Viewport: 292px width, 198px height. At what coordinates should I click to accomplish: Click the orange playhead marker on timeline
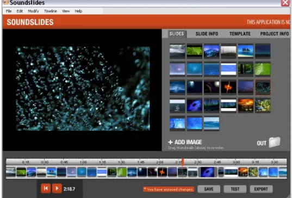pyautogui.click(x=183, y=162)
